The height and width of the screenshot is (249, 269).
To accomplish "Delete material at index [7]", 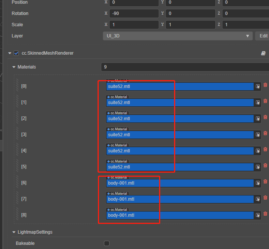I will (265, 197).
